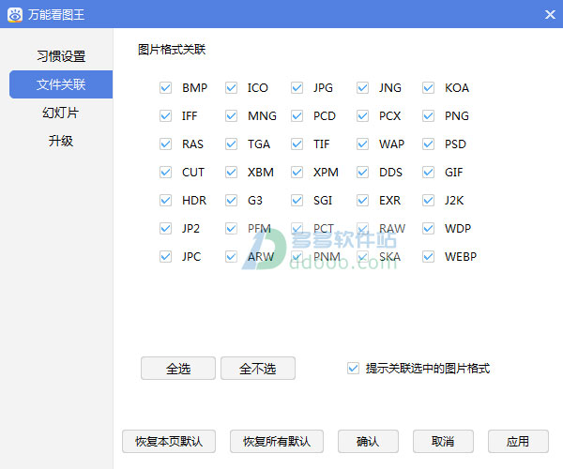
Task: Toggle the RAS checkbox
Action: [165, 144]
